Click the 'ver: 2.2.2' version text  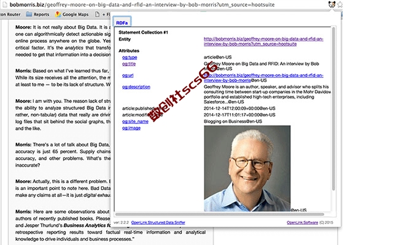pyautogui.click(x=121, y=222)
